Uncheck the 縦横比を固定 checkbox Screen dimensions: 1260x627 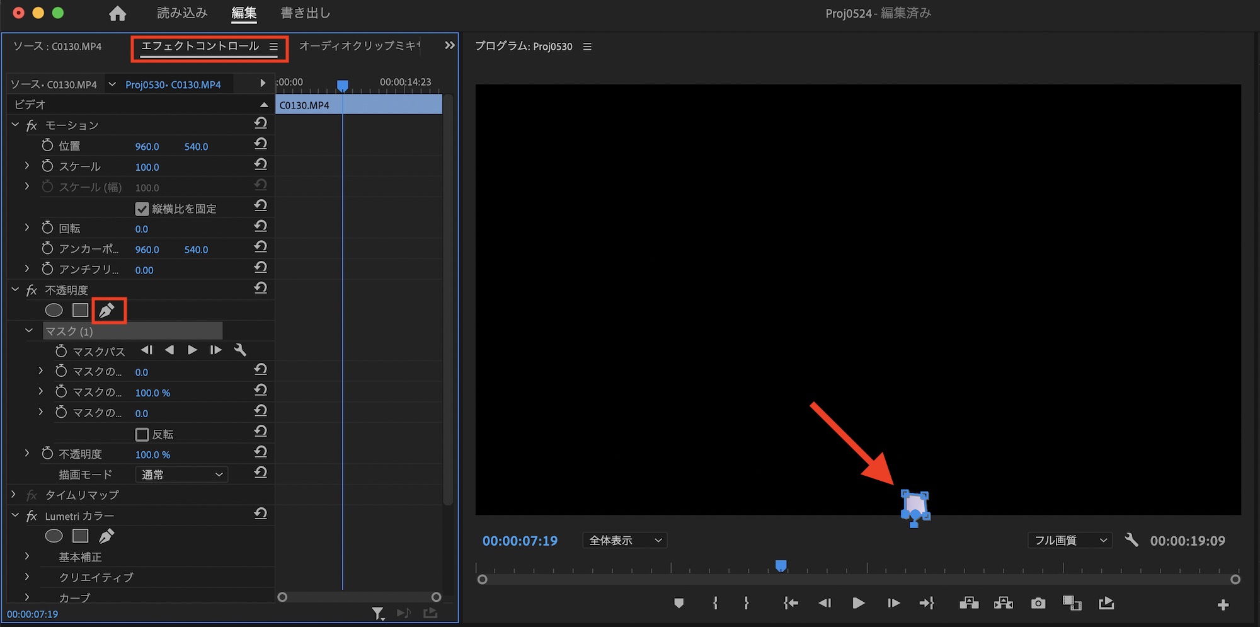click(x=142, y=209)
